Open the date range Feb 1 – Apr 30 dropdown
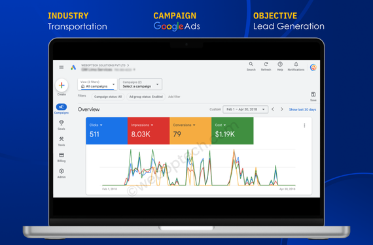373x245 pixels. [x=245, y=110]
